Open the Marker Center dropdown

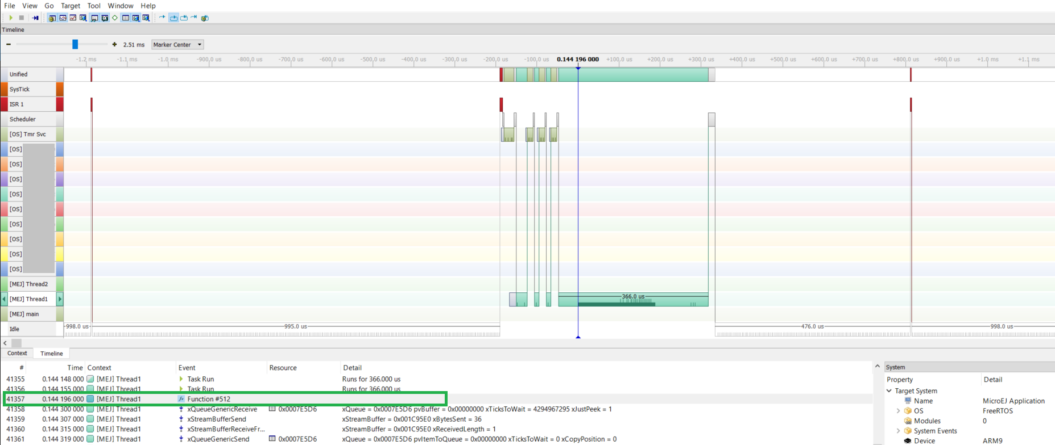pyautogui.click(x=177, y=44)
